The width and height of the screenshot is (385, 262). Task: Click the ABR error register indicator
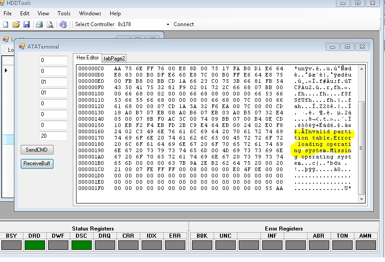pyautogui.click(x=319, y=245)
